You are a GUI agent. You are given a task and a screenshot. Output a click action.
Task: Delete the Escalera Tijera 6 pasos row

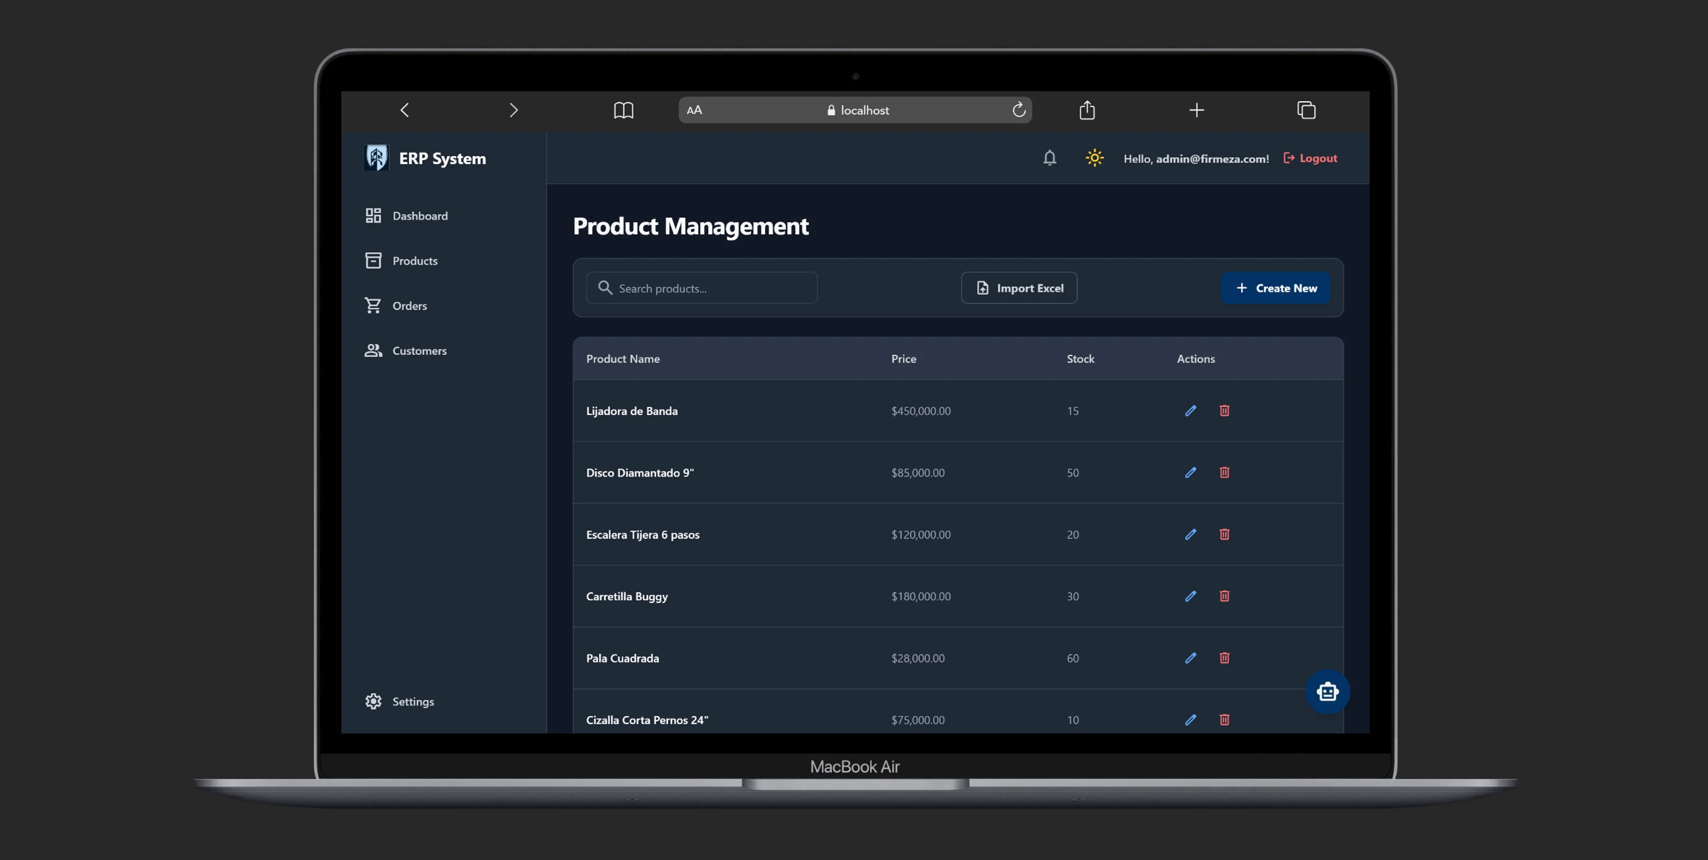(1224, 534)
